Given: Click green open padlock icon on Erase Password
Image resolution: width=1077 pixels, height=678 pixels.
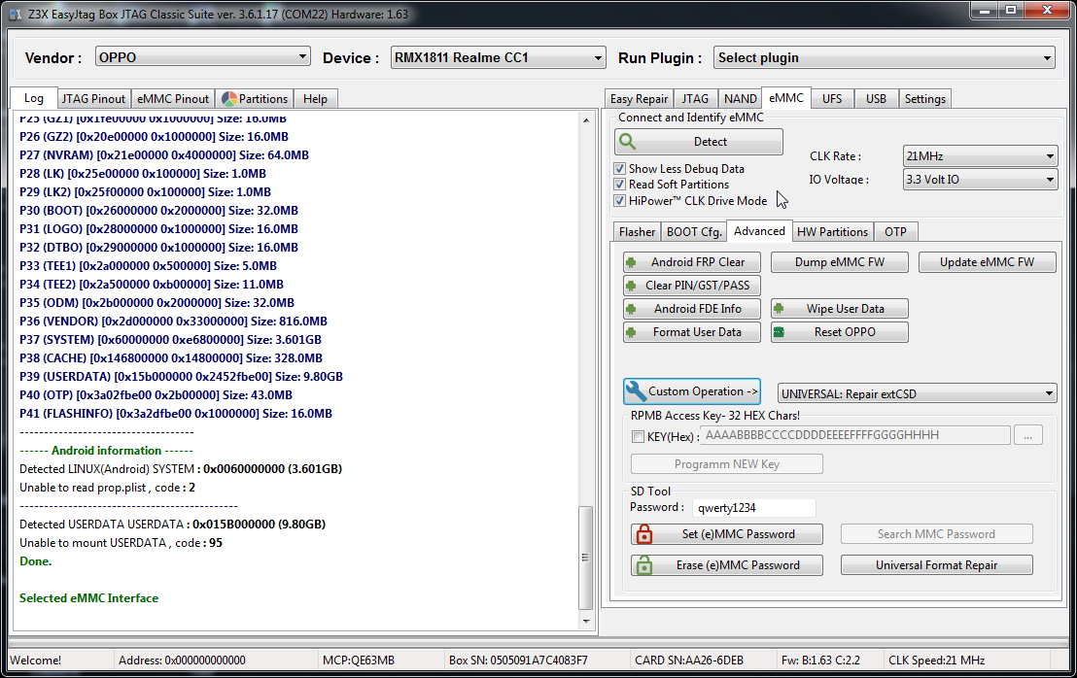Looking at the screenshot, I should pos(643,564).
